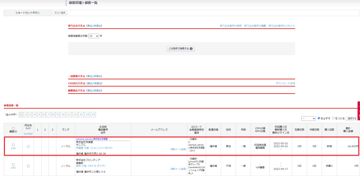Select the をつける radio button

333,119
